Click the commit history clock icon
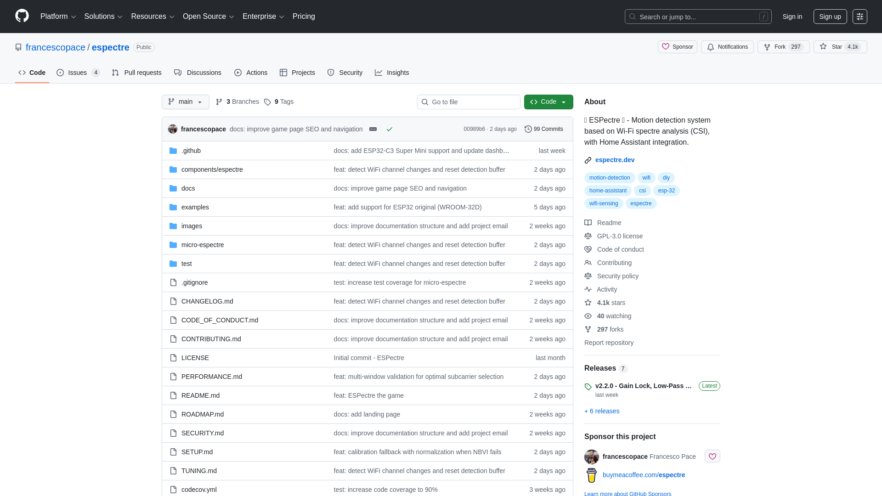The image size is (882, 496). (527, 129)
